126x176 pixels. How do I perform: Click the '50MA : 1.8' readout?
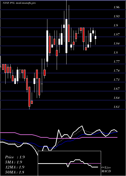click(15, 172)
